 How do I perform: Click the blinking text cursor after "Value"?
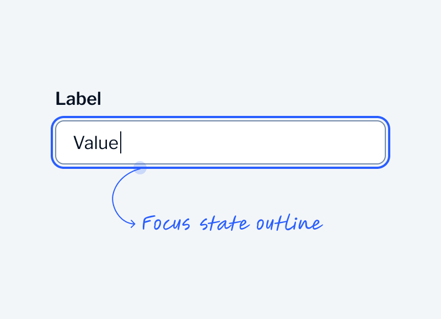pyautogui.click(x=121, y=143)
